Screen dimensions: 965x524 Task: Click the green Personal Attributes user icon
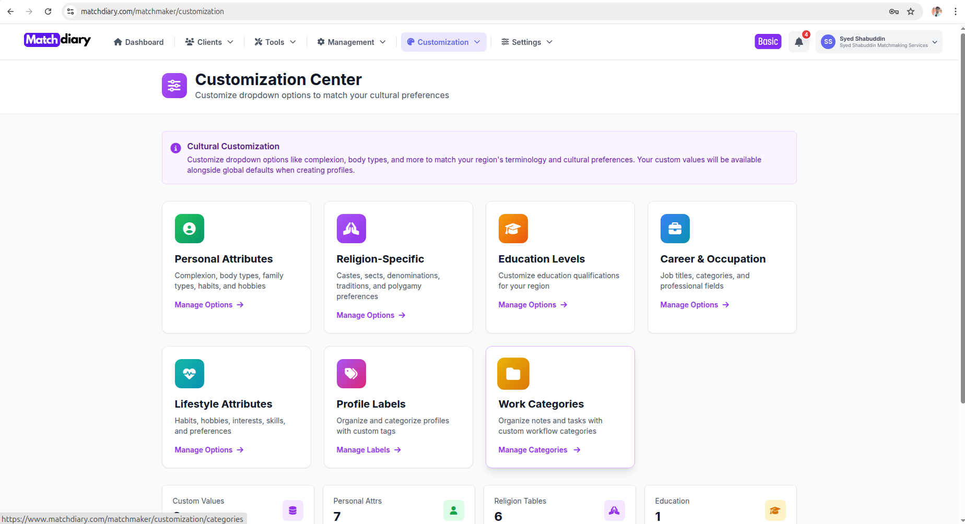click(189, 228)
